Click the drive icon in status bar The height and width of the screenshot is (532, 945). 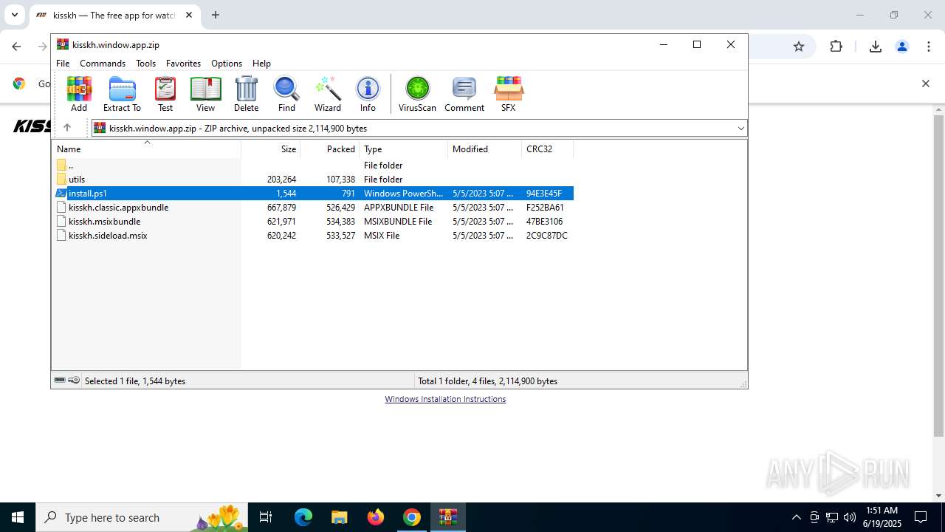pyautogui.click(x=60, y=381)
